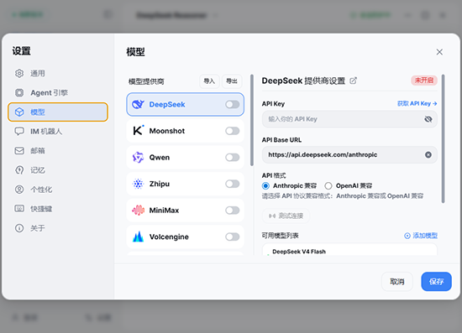
Task: Toggle API Key visibility eye icon
Action: tap(428, 119)
